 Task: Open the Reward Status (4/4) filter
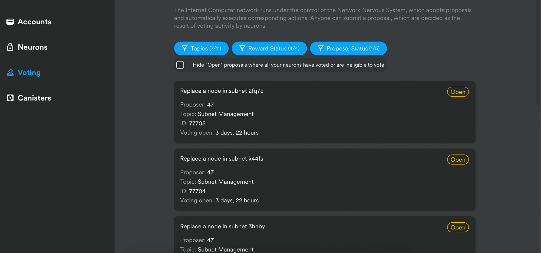pos(269,48)
